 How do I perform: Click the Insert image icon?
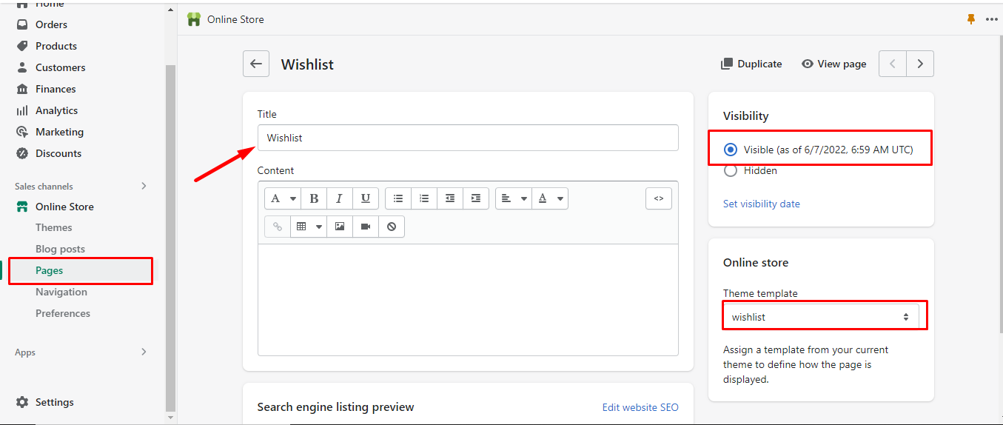(340, 227)
